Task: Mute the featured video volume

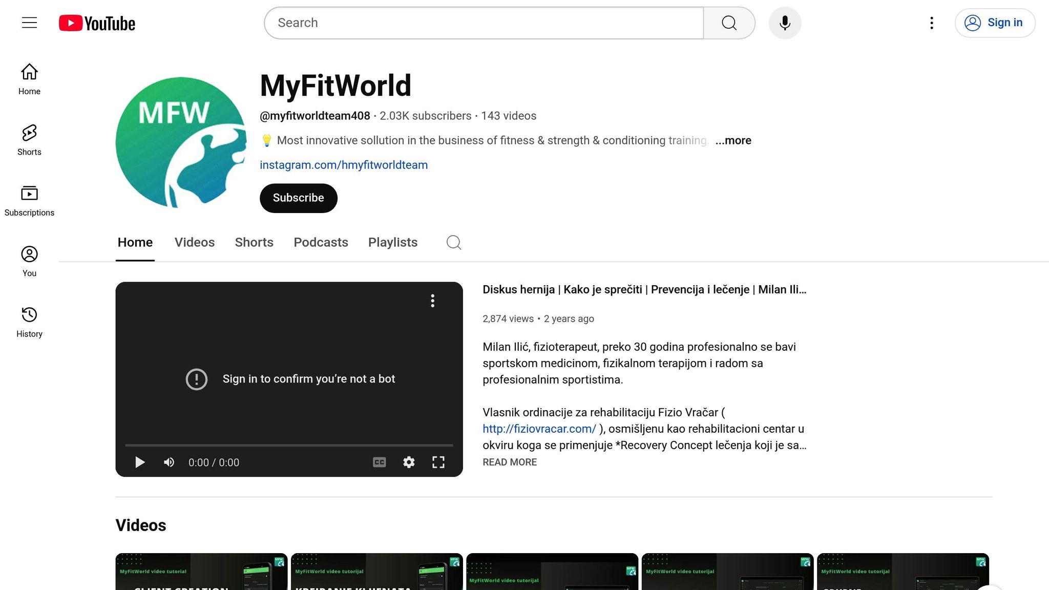Action: click(169, 462)
